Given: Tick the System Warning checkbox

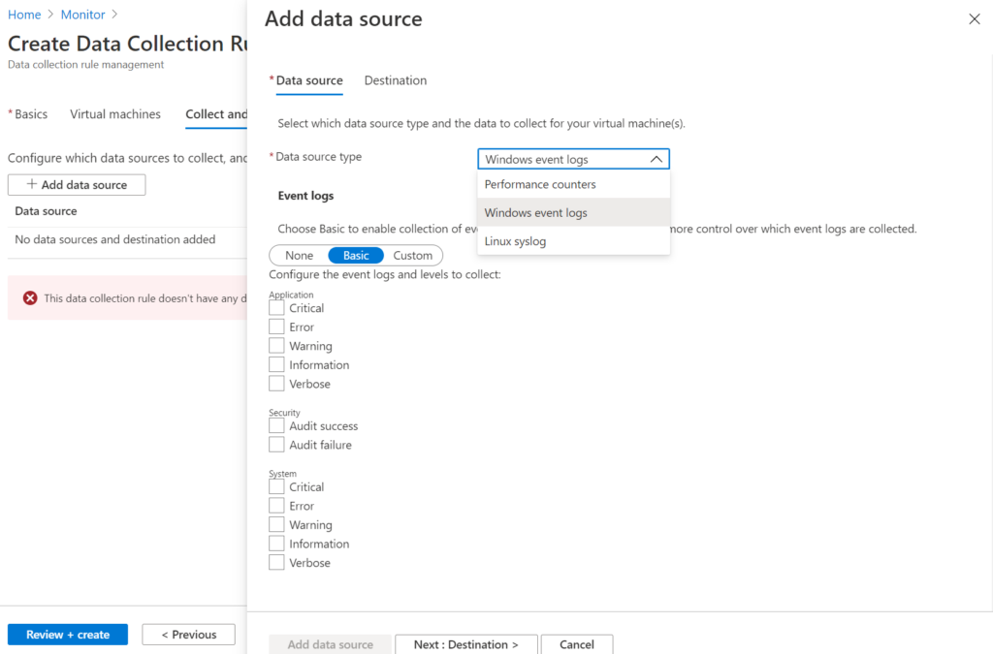Looking at the screenshot, I should pyautogui.click(x=276, y=525).
